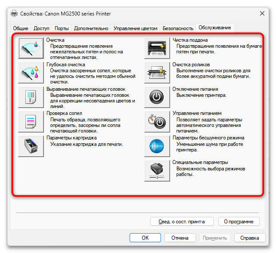Open the Дополнительно tab
Viewport: 276px width, 253px height.
pos(91,28)
